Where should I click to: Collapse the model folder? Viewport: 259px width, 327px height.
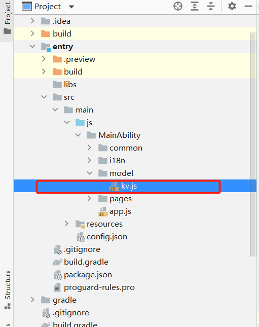tap(90, 173)
